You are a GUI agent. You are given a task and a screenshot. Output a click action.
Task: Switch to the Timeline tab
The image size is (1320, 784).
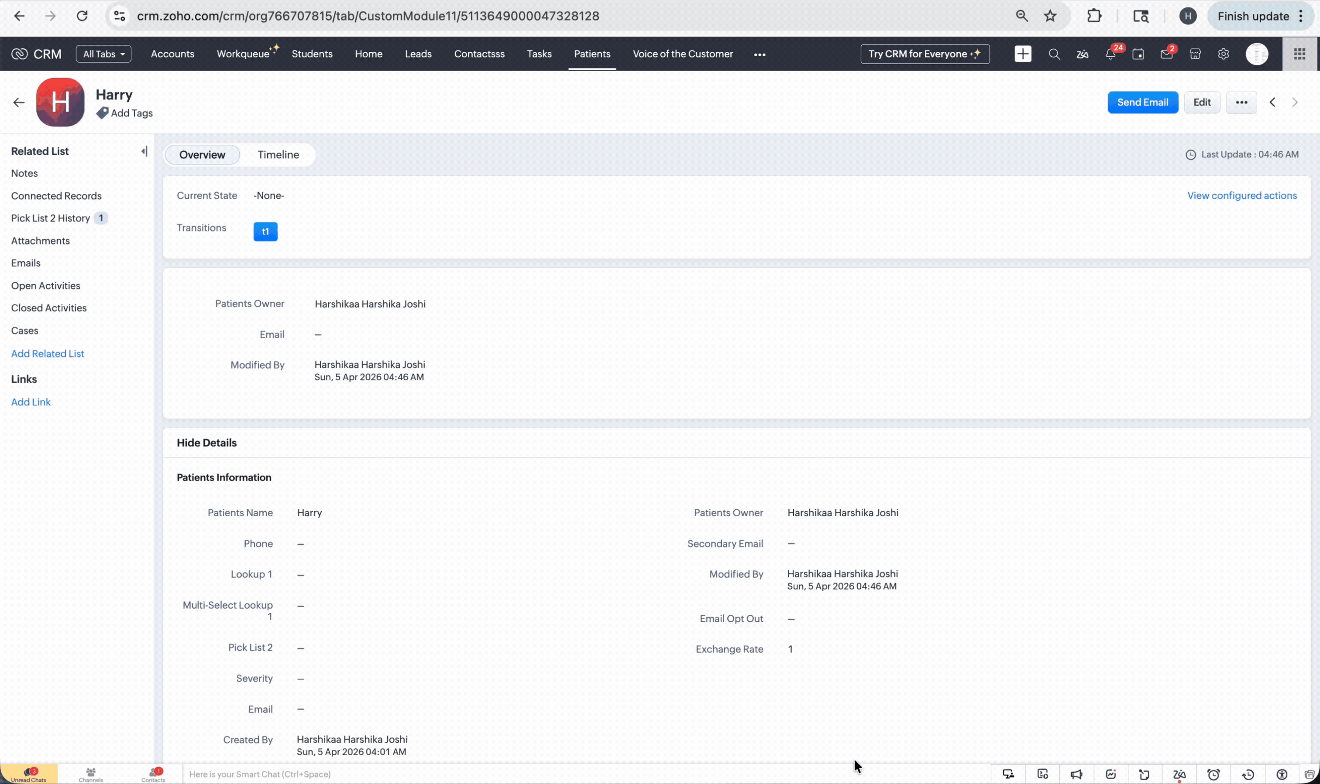tap(278, 155)
